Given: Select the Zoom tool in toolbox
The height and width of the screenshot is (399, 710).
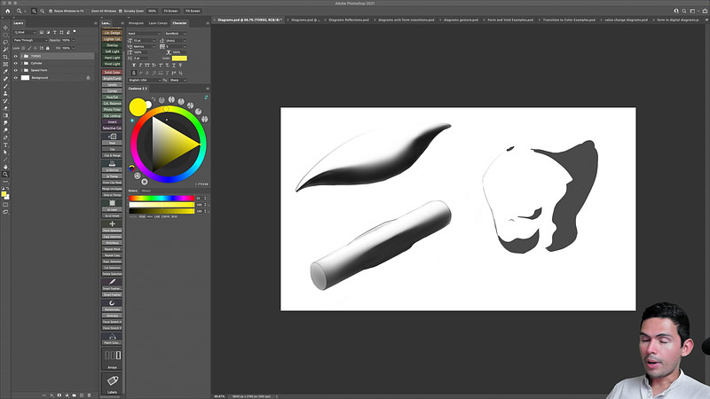Looking at the screenshot, I should [5, 174].
